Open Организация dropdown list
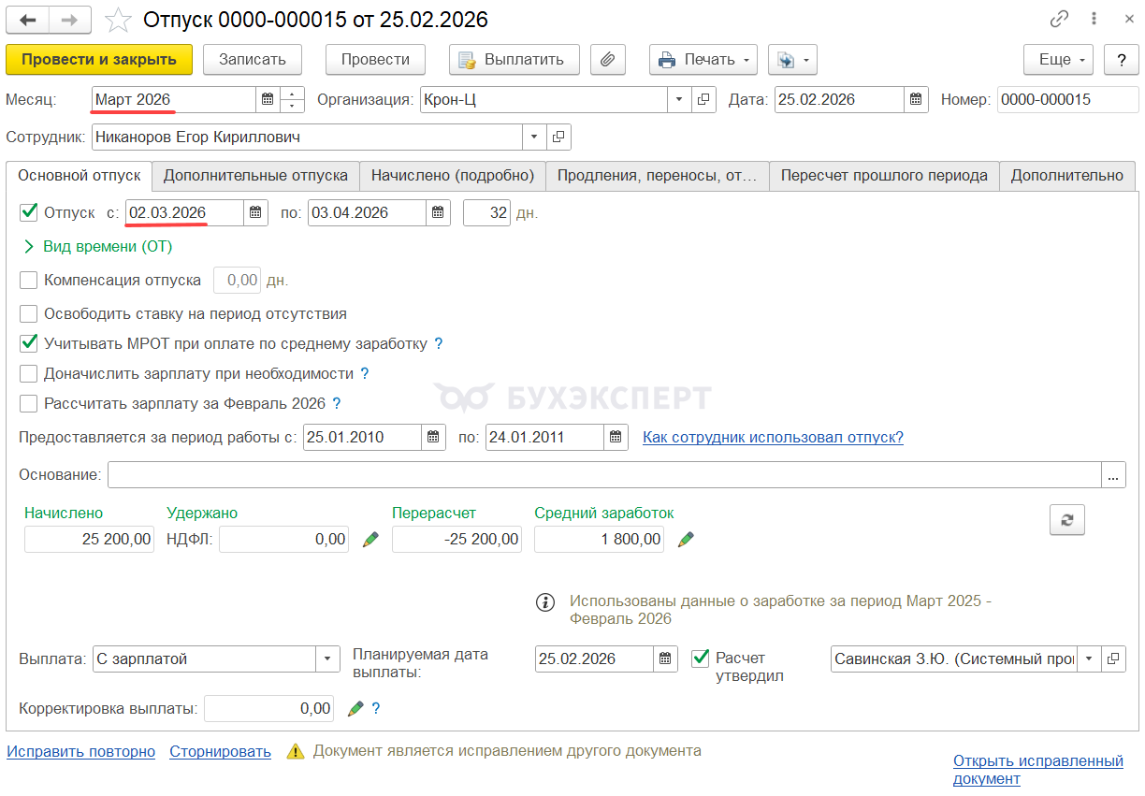1145x796 pixels. tap(680, 99)
